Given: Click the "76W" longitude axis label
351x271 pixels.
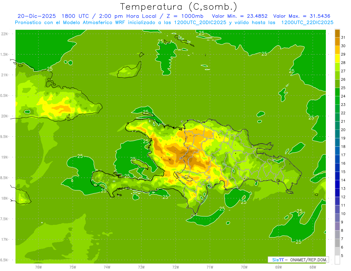Looking at the screenshot, I should click(38, 267).
